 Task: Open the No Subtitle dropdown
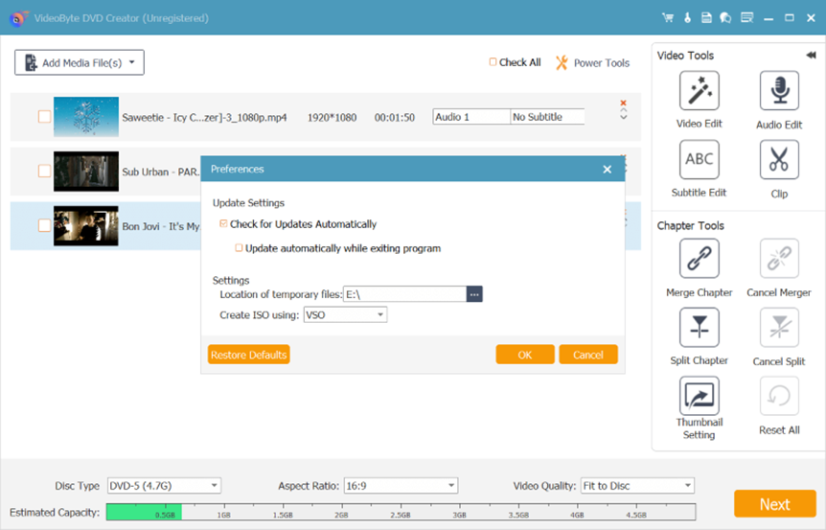coord(547,116)
